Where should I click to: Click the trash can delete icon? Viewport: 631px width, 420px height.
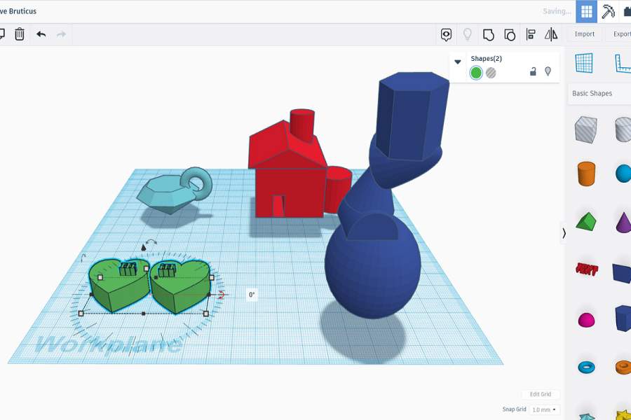20,34
